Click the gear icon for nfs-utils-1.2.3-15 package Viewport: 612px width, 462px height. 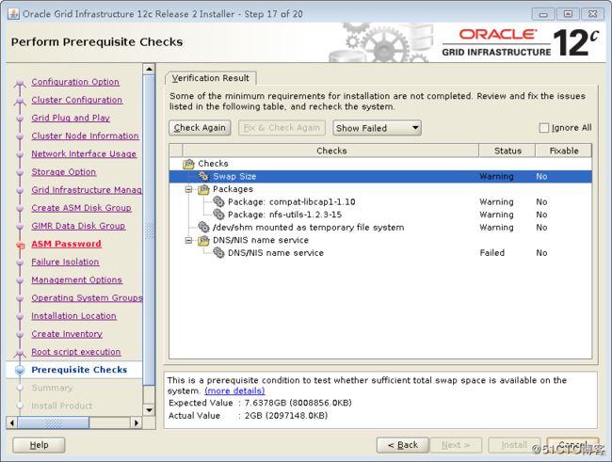coord(218,215)
